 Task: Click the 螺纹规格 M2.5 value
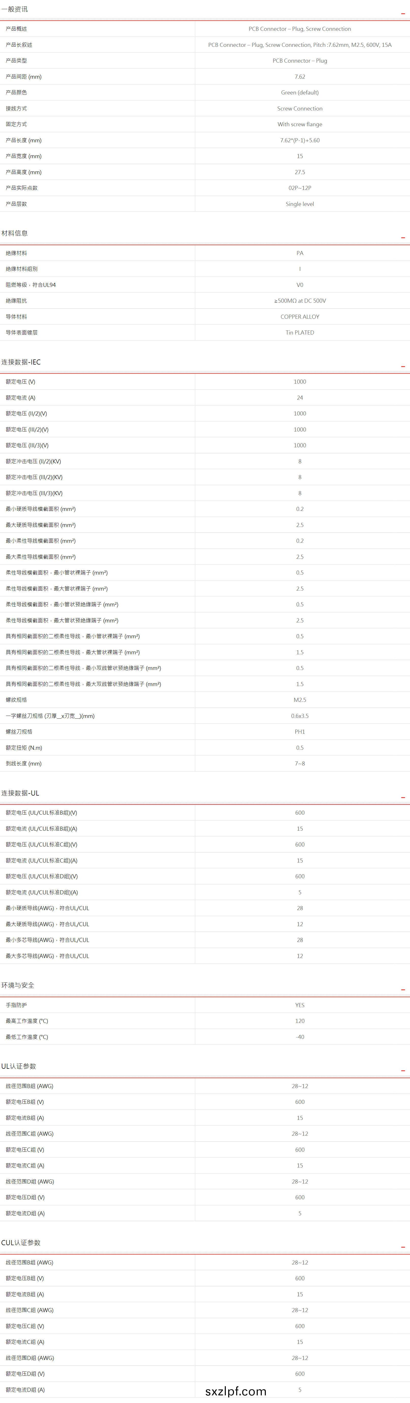point(299,700)
